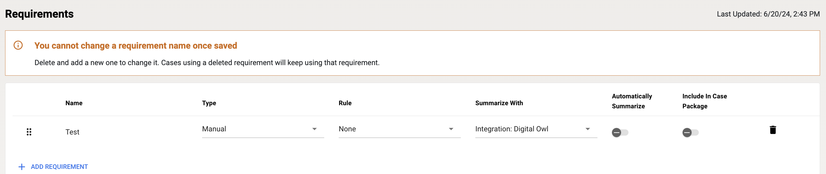The height and width of the screenshot is (174, 826).
Task: Click the orange warning title about requirement names
Action: [x=136, y=45]
